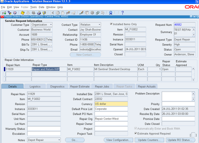The width and height of the screenshot is (199, 143).
Task: Click the Default Price List field
Action: pos(111,109)
